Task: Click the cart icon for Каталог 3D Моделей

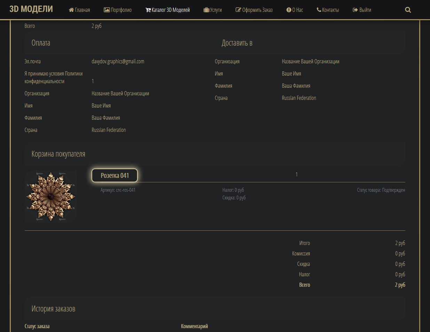Action: (148, 10)
